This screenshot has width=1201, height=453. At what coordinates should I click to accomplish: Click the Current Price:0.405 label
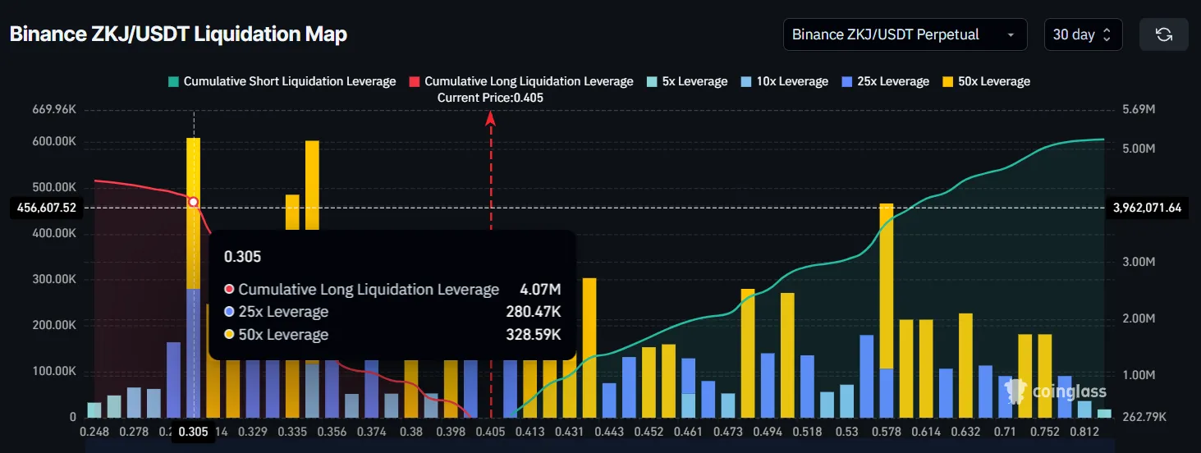point(490,98)
